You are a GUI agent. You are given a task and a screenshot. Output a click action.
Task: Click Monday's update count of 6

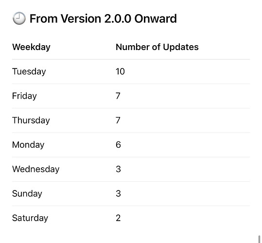tap(118, 145)
